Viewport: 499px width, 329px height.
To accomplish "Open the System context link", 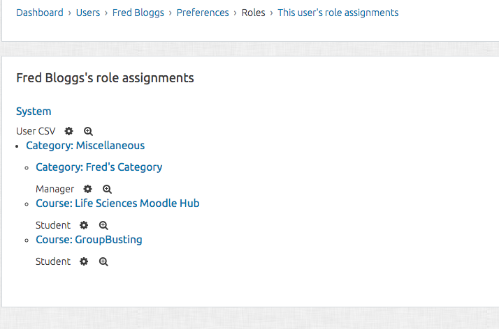I will pos(34,112).
